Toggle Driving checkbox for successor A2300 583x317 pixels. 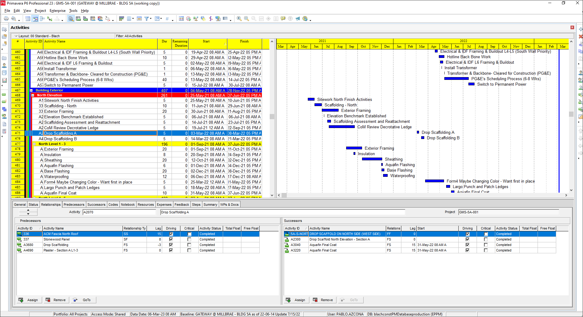coord(467,239)
